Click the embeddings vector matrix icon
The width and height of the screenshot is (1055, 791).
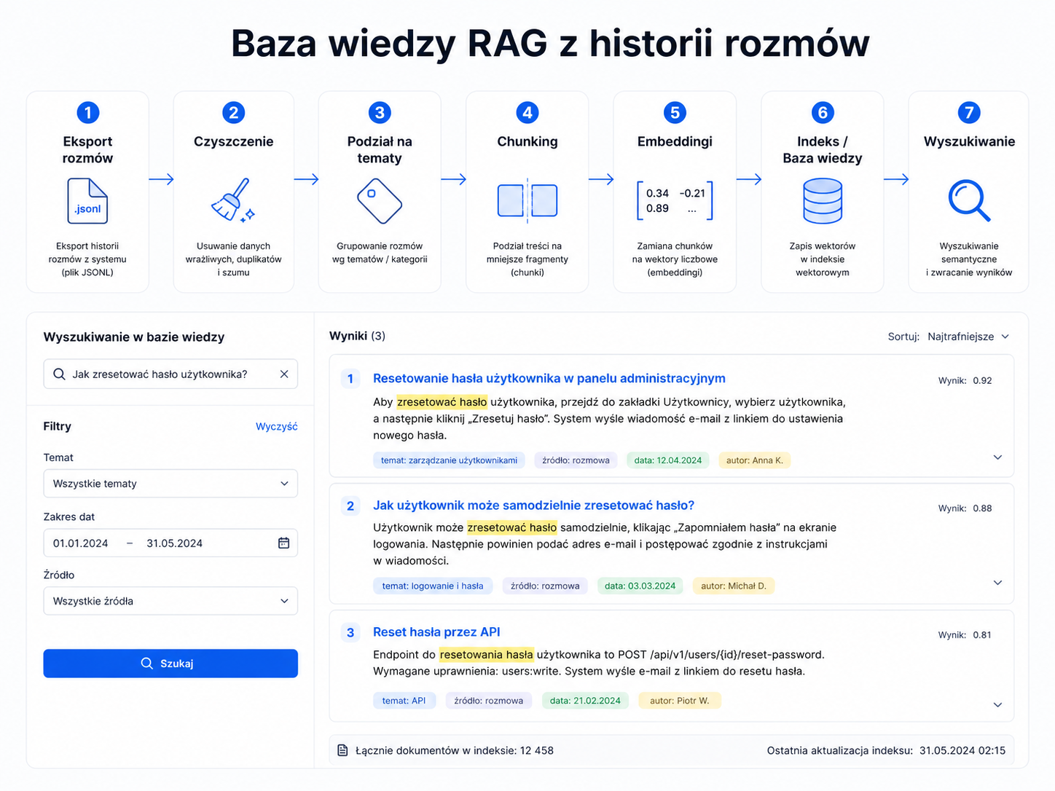click(x=675, y=200)
